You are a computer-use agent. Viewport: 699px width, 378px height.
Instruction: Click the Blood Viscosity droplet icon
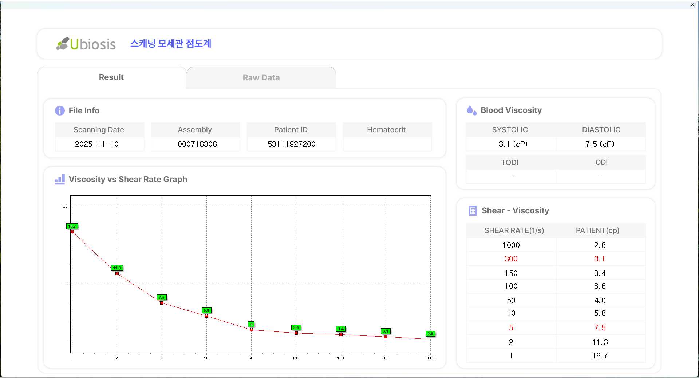tap(471, 110)
